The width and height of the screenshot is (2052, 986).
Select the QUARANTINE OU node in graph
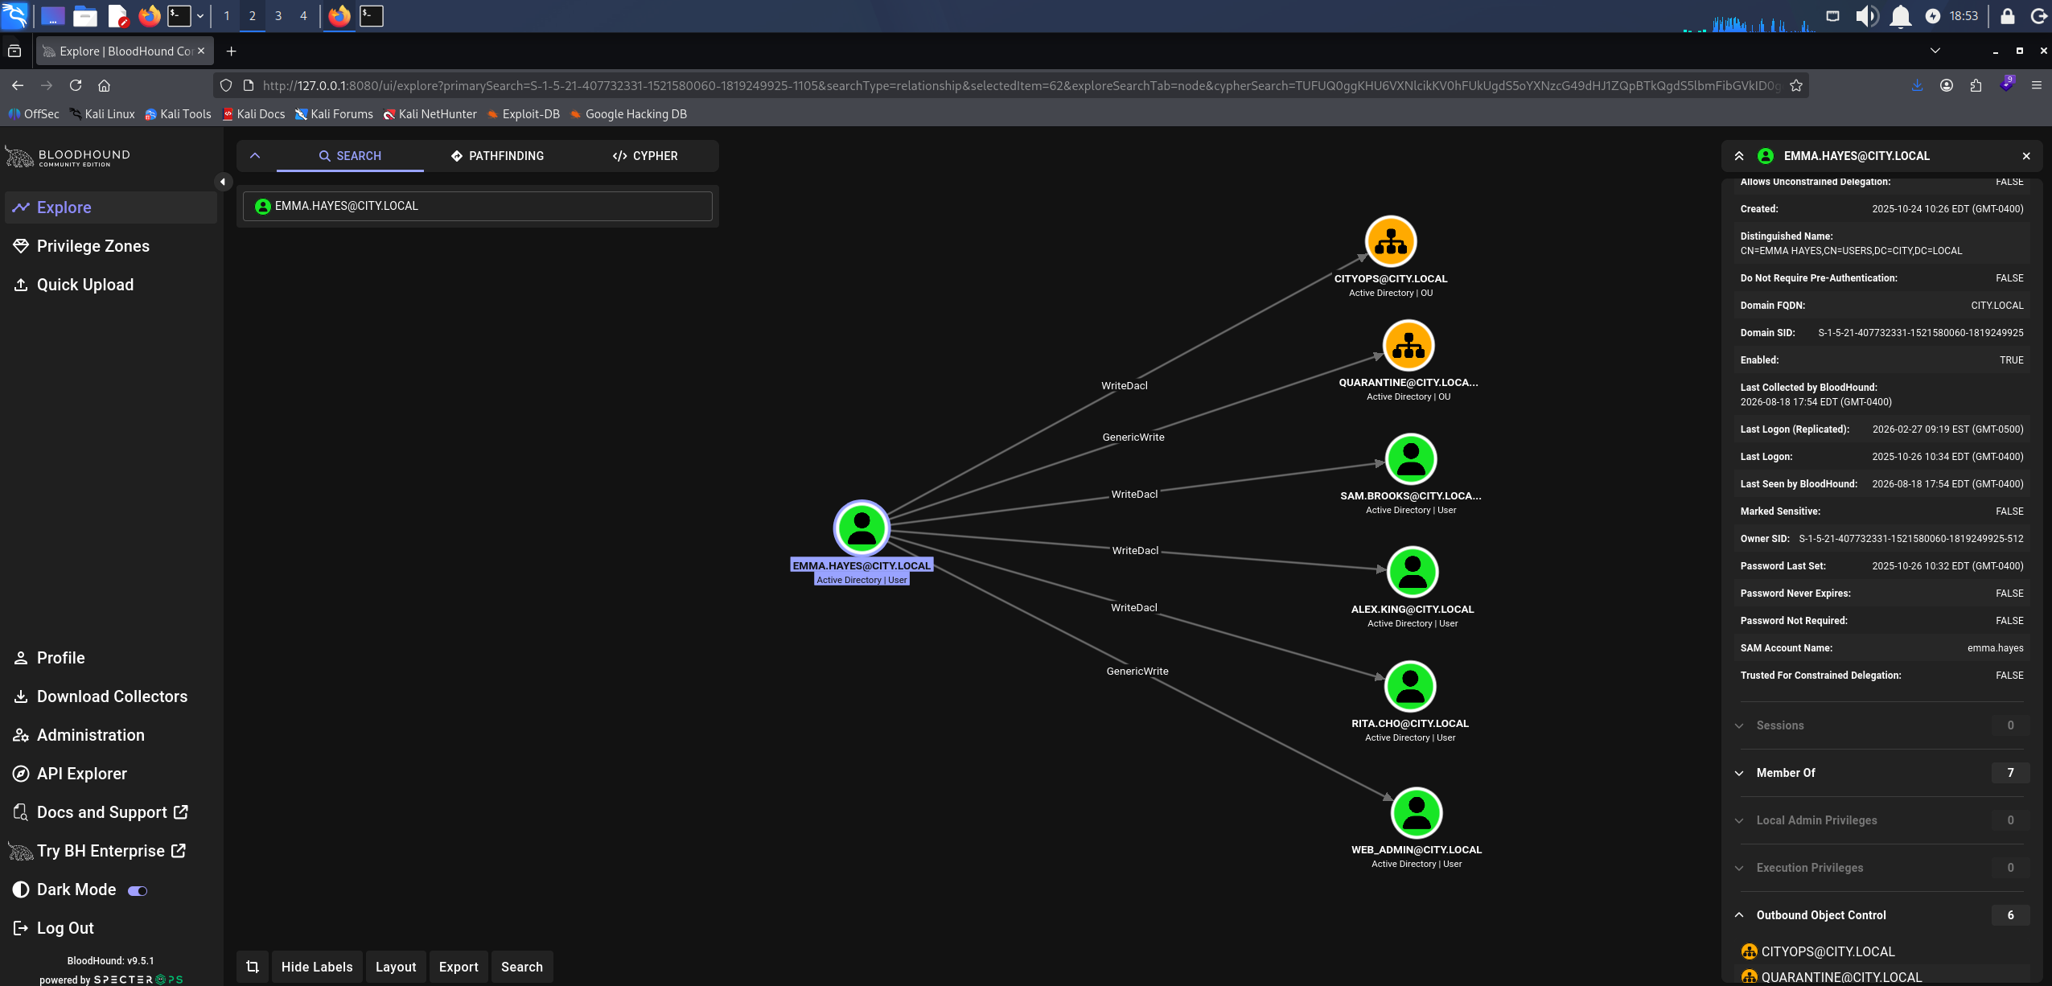coord(1408,346)
